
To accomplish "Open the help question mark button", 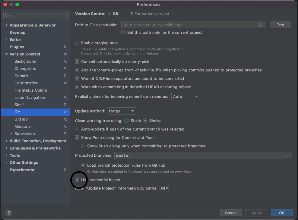I will point(8,213).
